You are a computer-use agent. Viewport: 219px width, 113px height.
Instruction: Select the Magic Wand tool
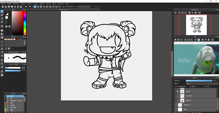click(2, 49)
